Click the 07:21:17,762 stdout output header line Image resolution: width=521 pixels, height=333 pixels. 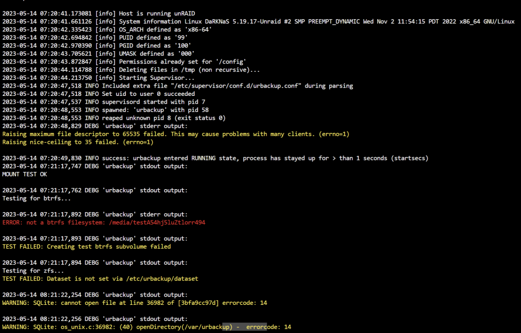(x=95, y=190)
